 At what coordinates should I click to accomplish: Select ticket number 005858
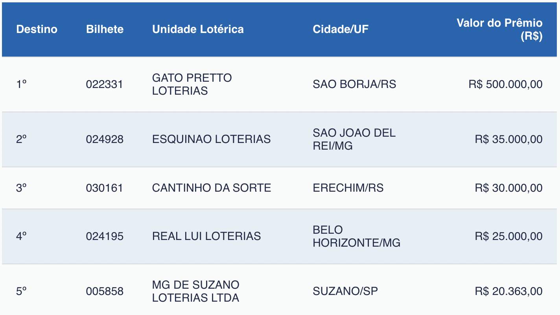[105, 291]
